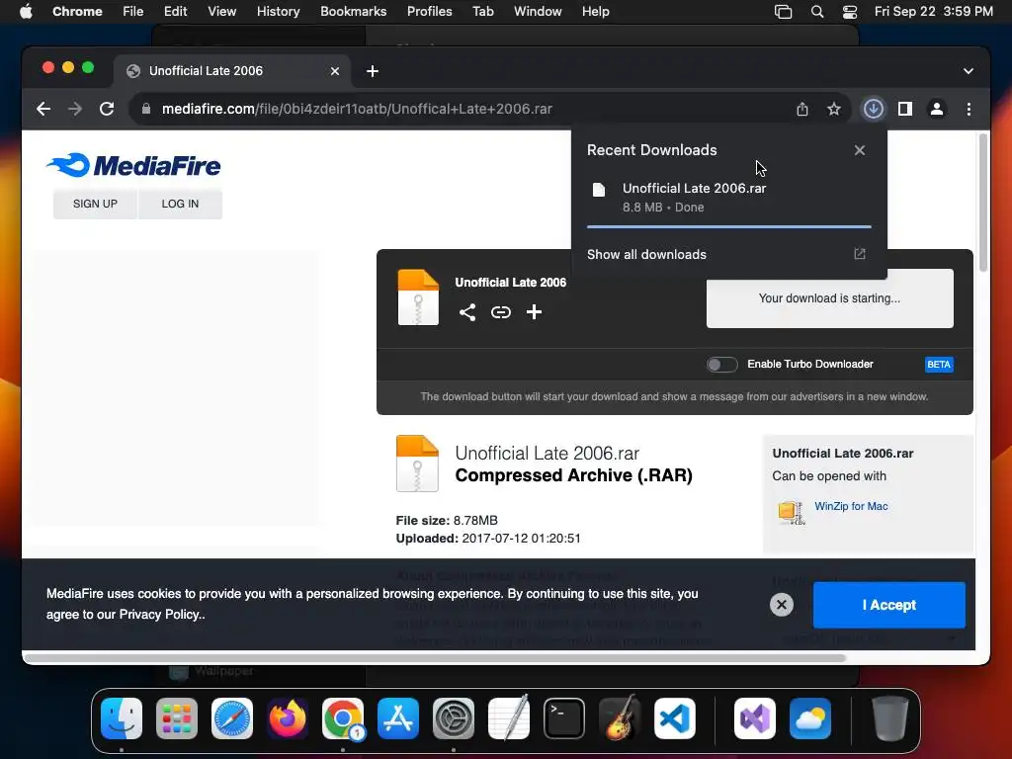Click the date and time in menu bar
This screenshot has width=1012, height=759.
pyautogui.click(x=933, y=12)
